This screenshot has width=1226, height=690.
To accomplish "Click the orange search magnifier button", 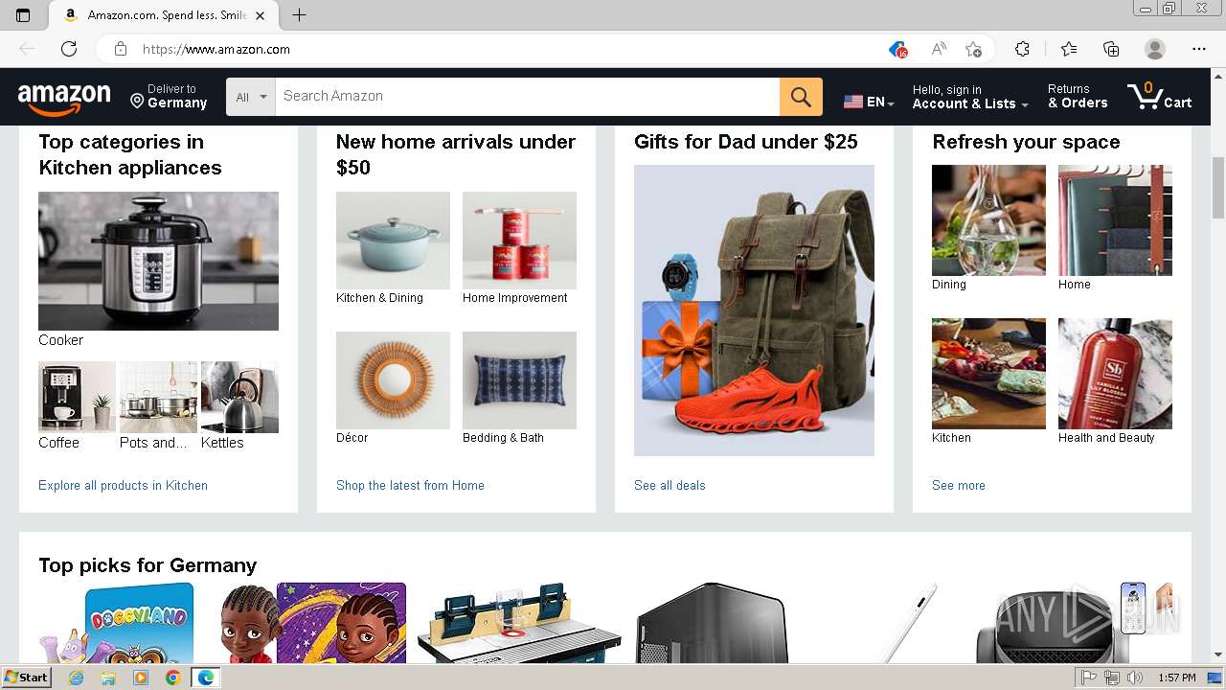I will click(x=801, y=97).
